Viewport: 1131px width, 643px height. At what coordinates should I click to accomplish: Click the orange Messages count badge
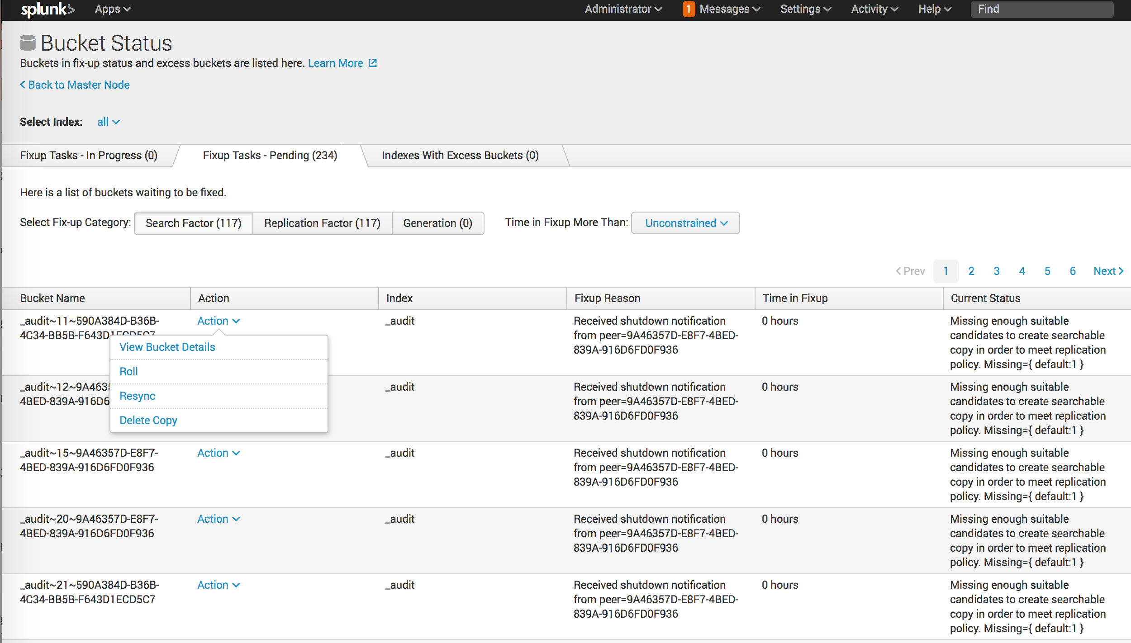point(688,9)
